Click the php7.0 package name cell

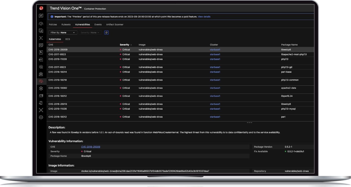coord(285,59)
